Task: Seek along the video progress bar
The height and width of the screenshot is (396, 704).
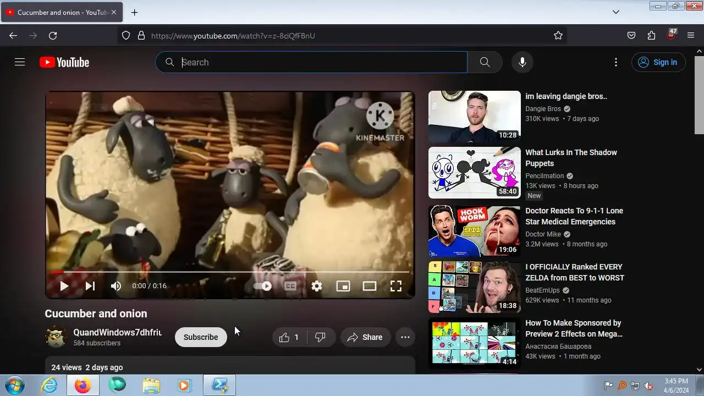Action: [x=230, y=272]
